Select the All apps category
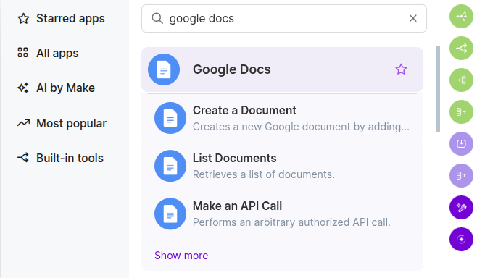Image resolution: width=477 pixels, height=278 pixels. (x=48, y=53)
